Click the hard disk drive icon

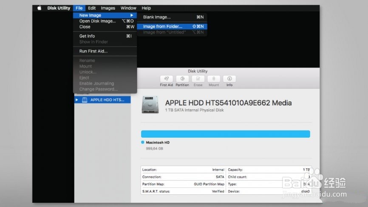(x=150, y=105)
